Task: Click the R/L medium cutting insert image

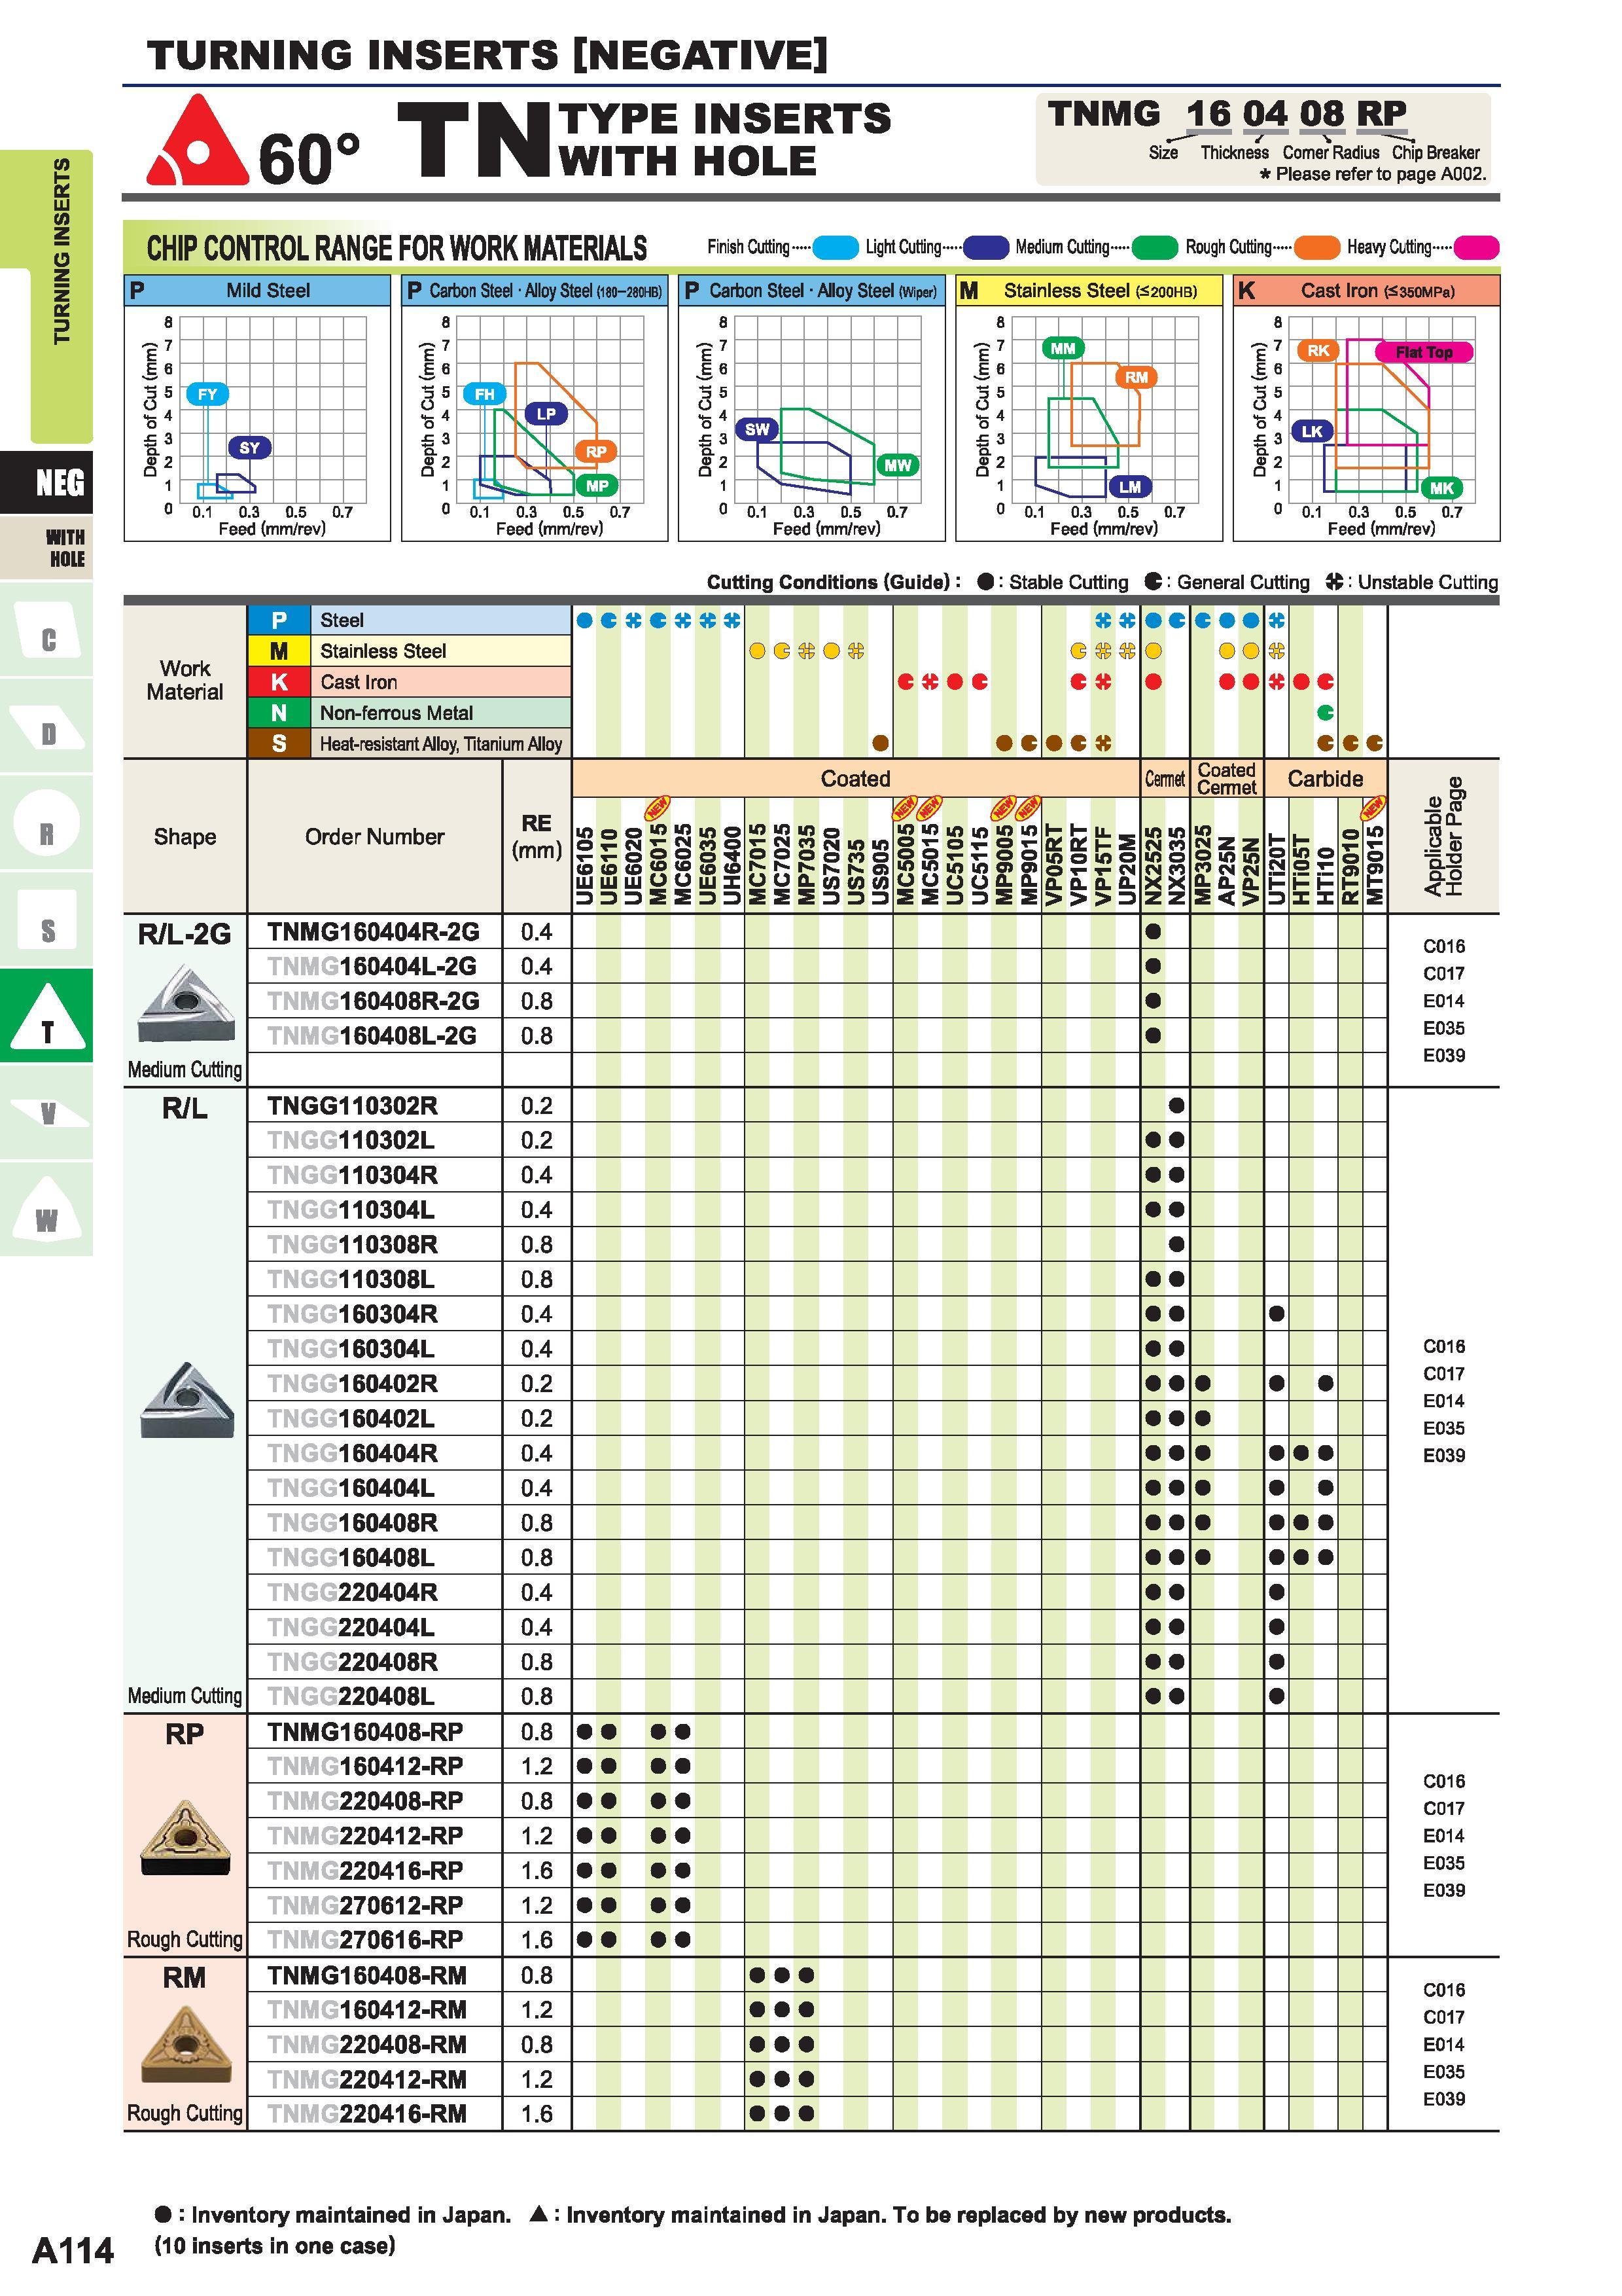Action: point(187,1399)
